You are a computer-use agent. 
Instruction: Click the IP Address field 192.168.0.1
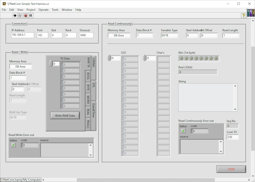(x=23, y=35)
